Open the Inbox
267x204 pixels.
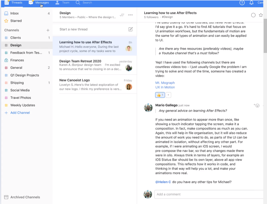click(x=27, y=13)
